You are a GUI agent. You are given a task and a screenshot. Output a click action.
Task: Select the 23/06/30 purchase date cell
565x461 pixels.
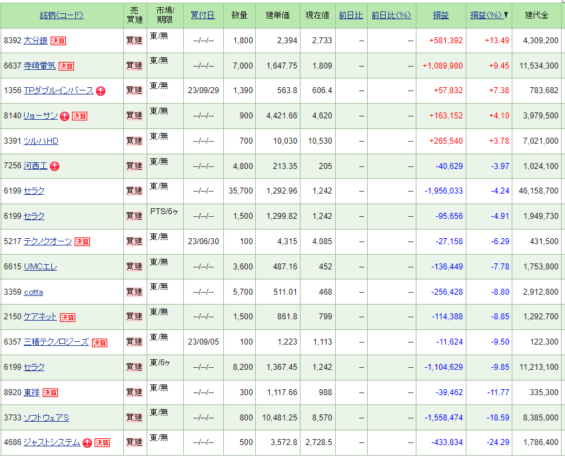click(204, 241)
